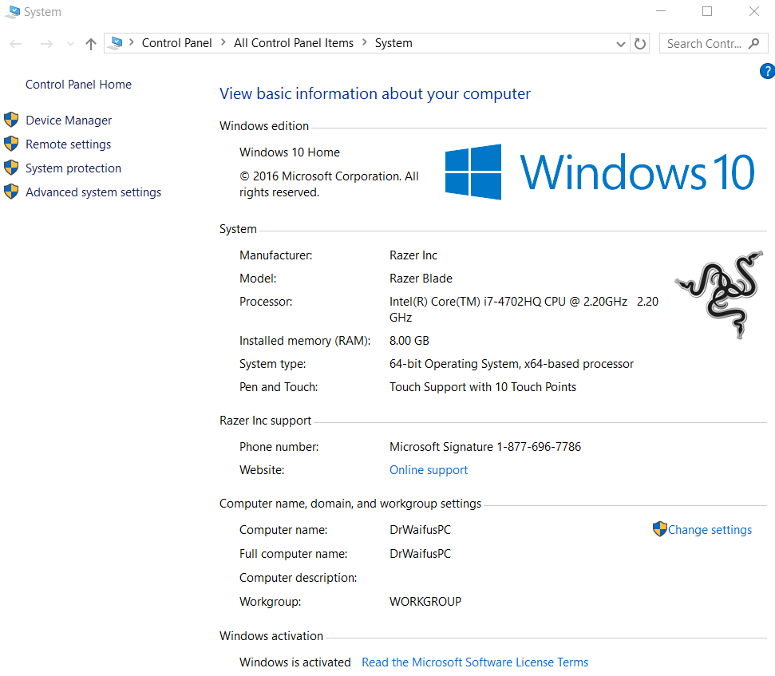Expand the chevron after All Control Panel Items
775x676 pixels.
365,42
